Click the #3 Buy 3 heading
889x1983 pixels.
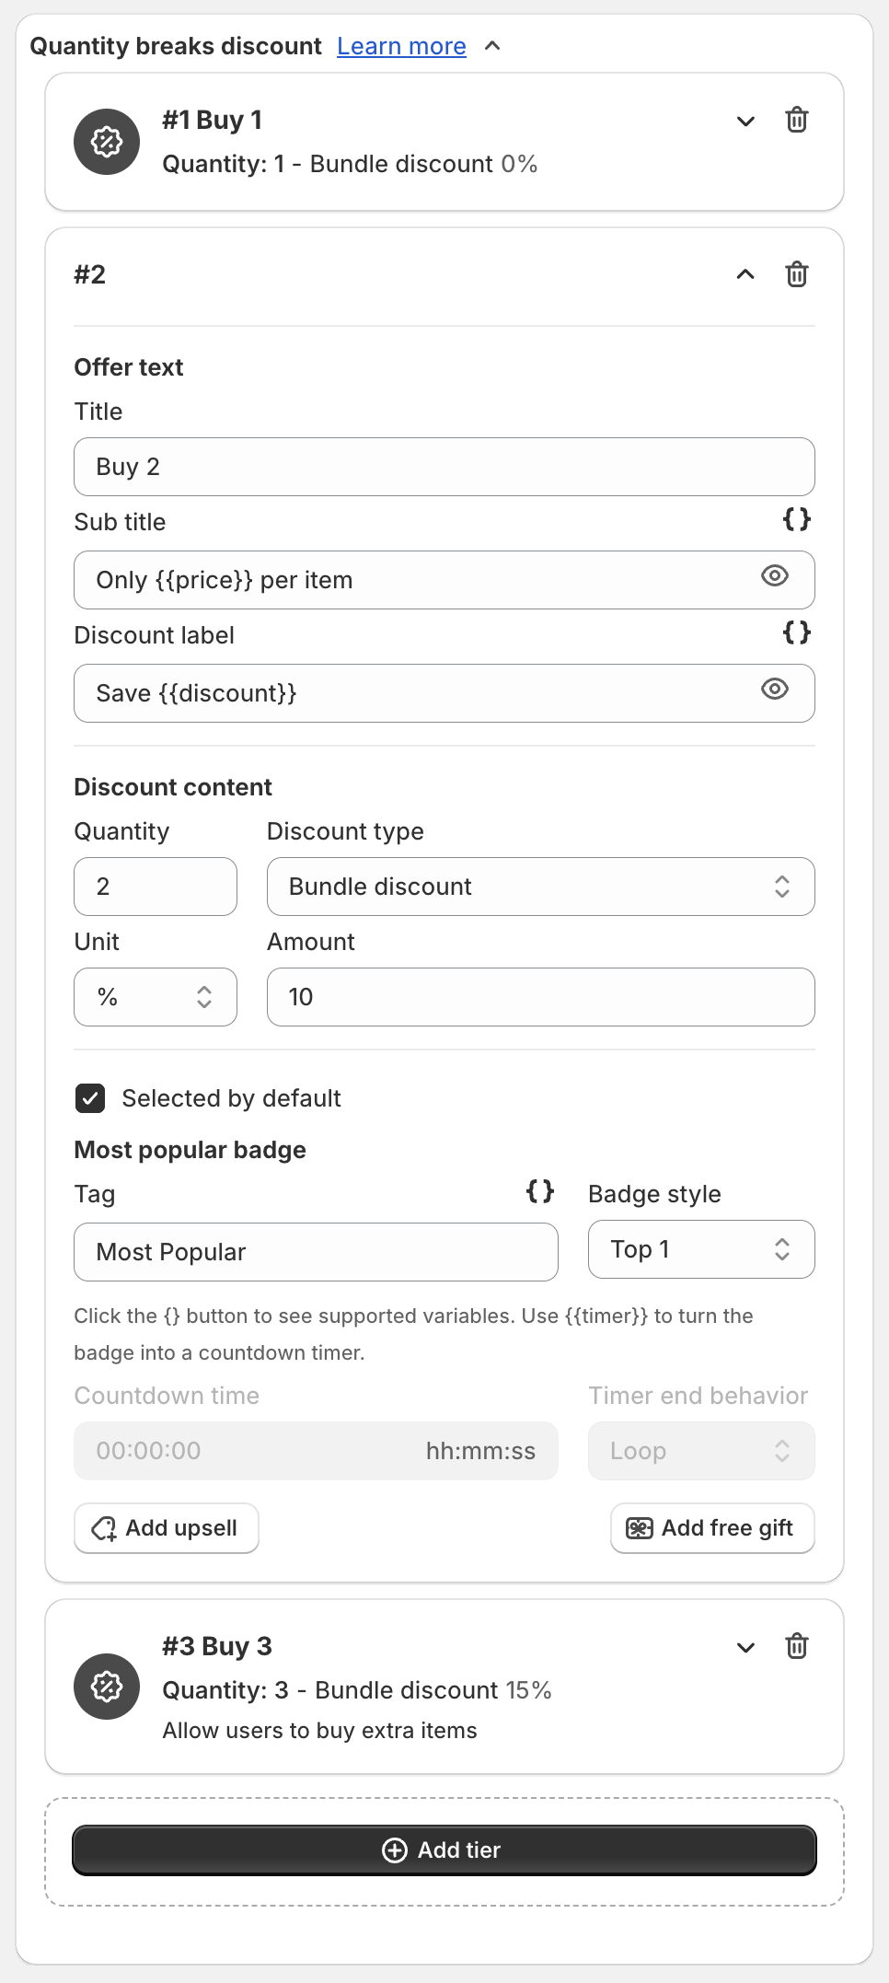point(217,1646)
